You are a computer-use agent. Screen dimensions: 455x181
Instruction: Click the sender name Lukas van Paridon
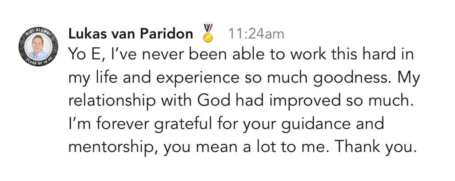pos(131,34)
